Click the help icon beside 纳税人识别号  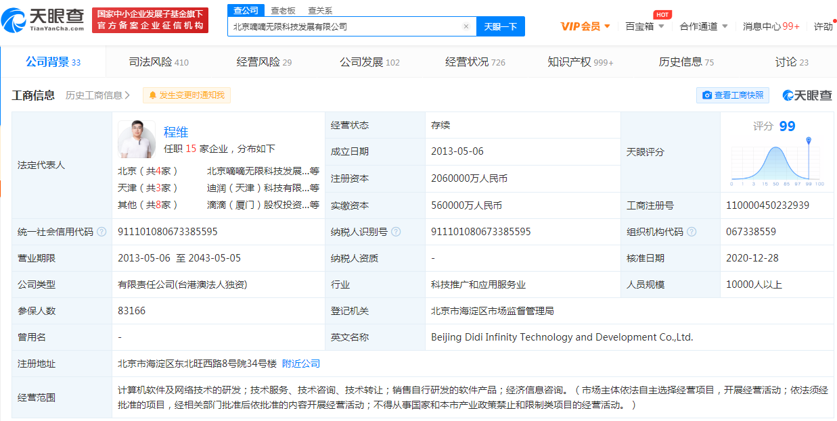pos(396,232)
